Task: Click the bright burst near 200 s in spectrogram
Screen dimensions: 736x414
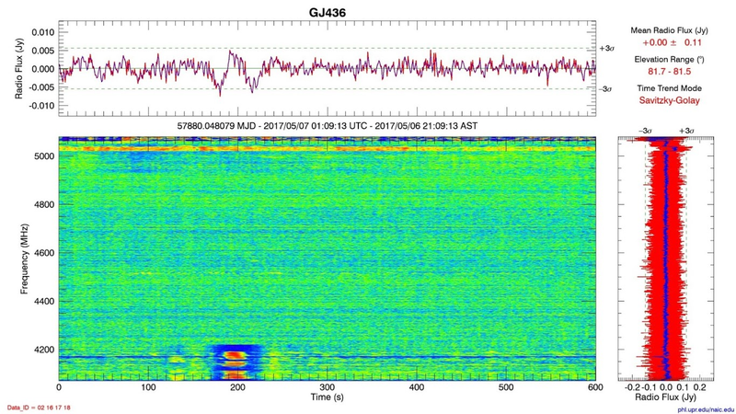Action: [235, 362]
